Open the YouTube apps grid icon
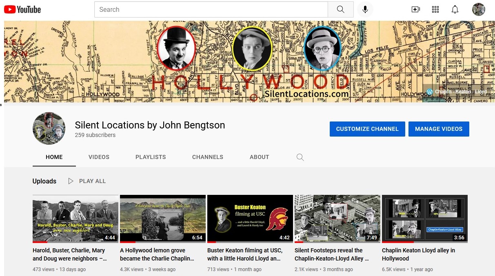 tap(435, 9)
